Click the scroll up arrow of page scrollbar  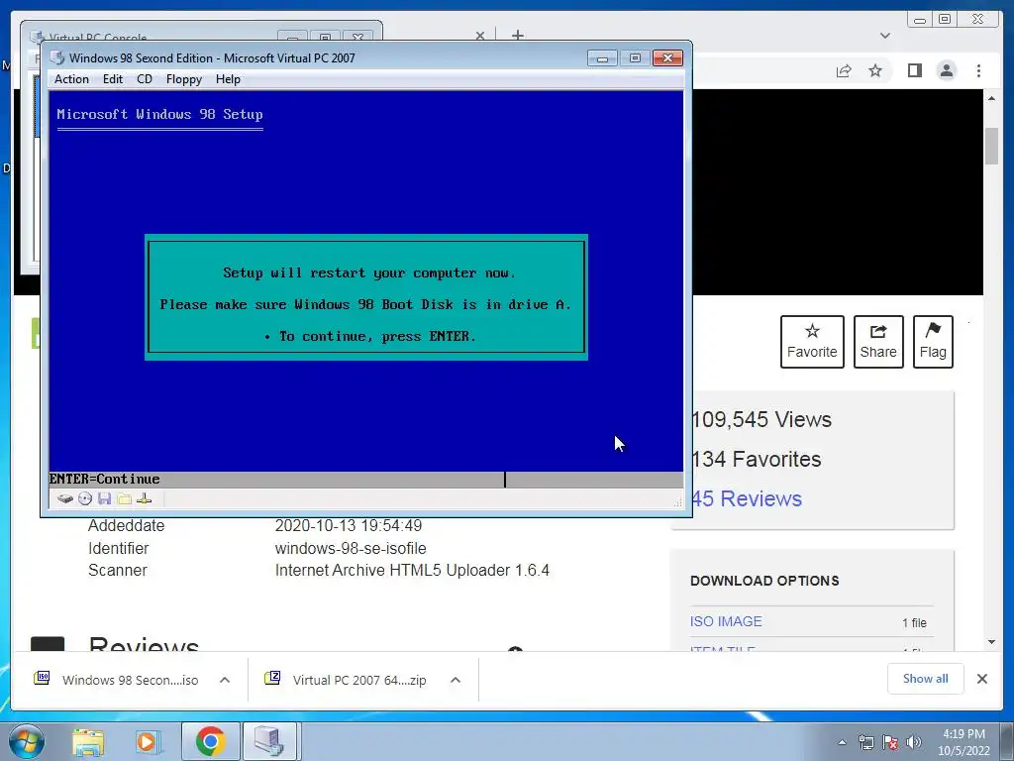(992, 98)
